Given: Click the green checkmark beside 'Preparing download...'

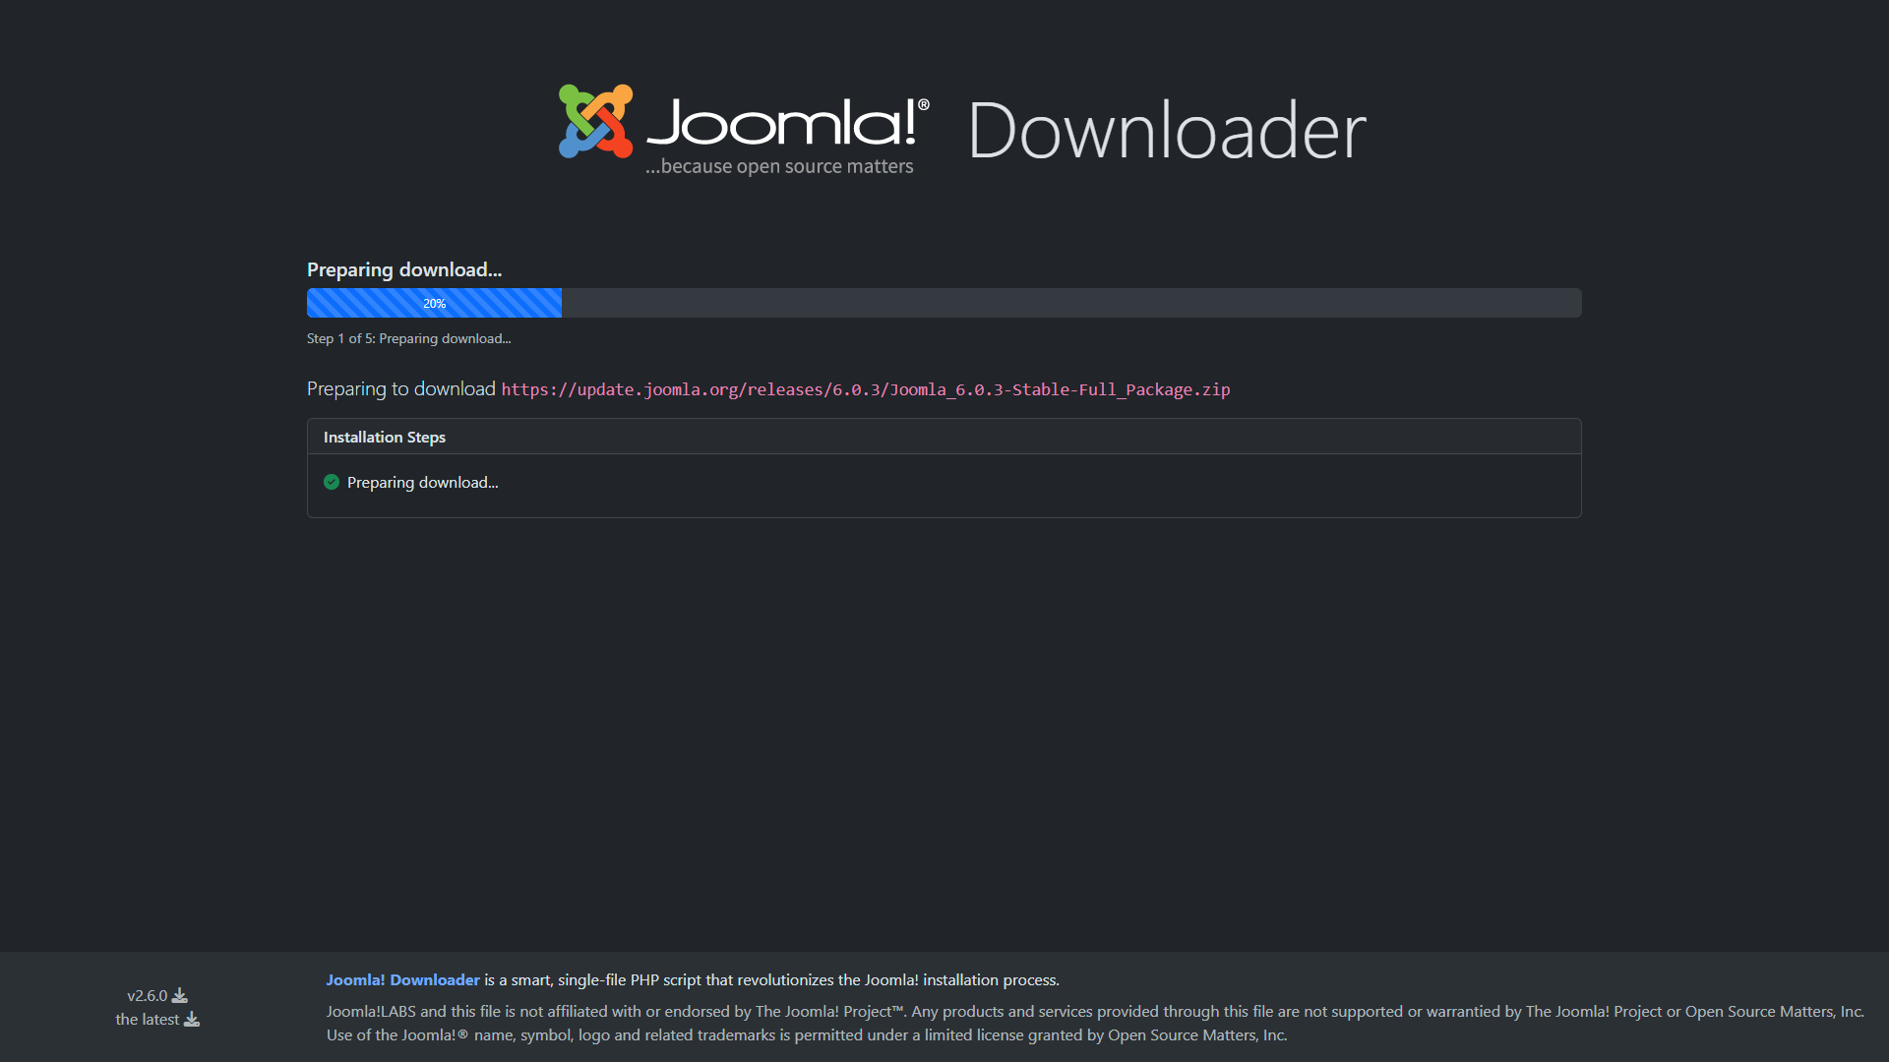Looking at the screenshot, I should [x=332, y=482].
